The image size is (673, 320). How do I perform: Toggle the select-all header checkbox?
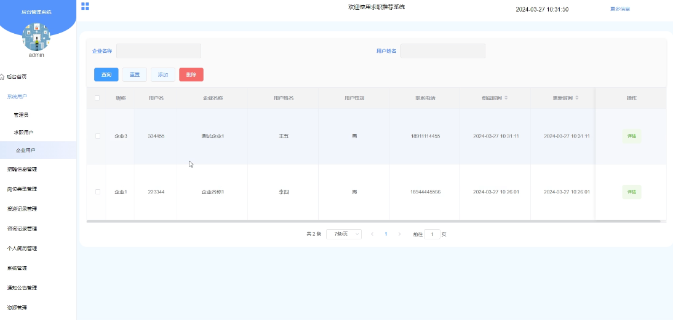97,98
